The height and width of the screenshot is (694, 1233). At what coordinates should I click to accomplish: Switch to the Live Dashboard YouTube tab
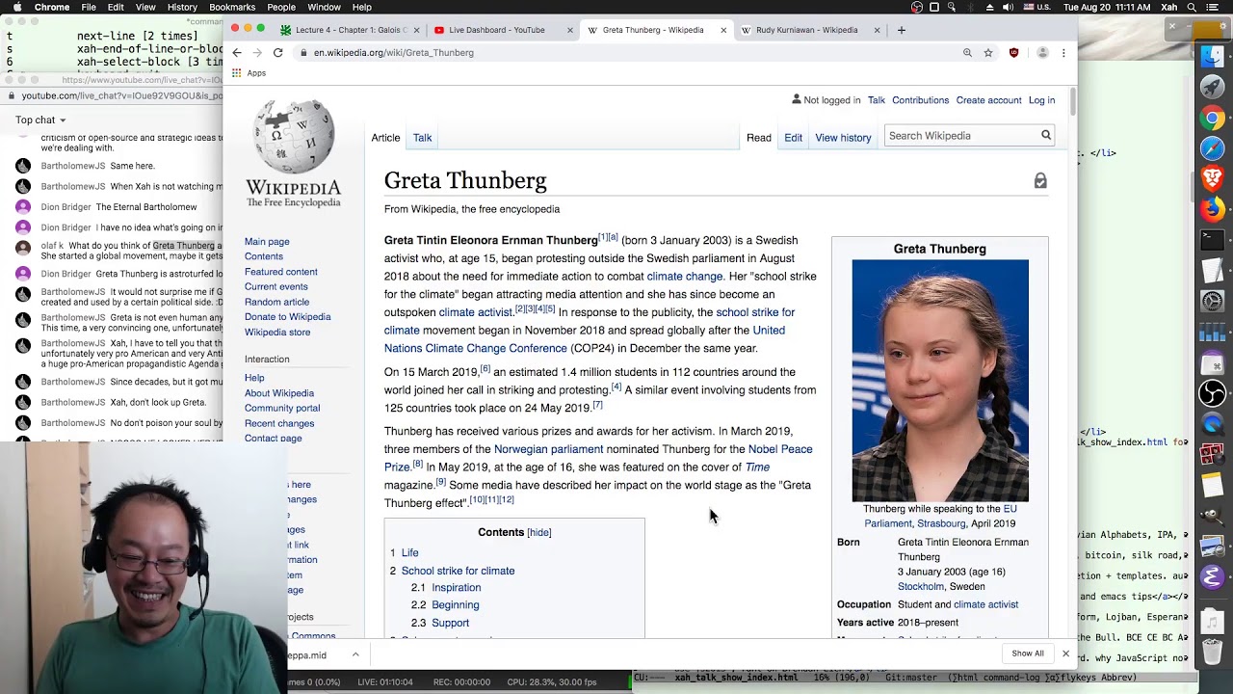503,30
